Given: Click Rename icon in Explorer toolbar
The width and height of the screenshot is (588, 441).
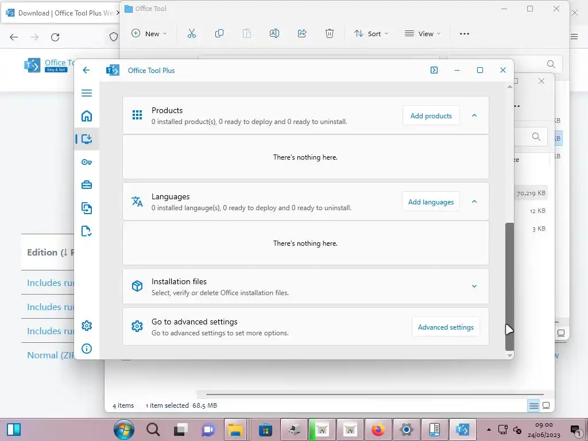Looking at the screenshot, I should pyautogui.click(x=274, y=34).
